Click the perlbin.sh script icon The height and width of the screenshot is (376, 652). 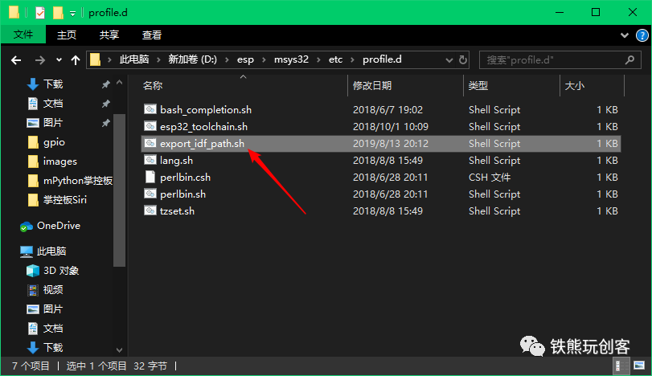tap(150, 194)
